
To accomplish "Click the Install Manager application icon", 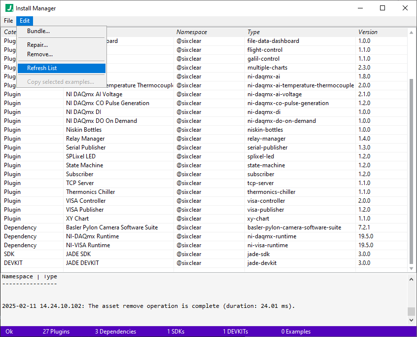I will 10,8.
